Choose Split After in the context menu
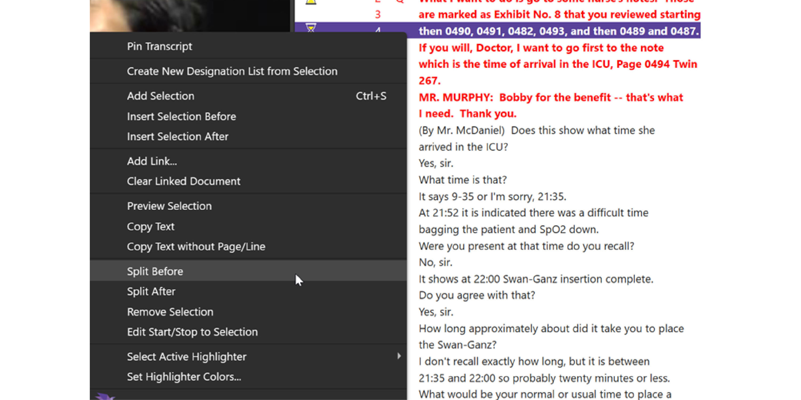This screenshot has height=400, width=801. coord(151,291)
